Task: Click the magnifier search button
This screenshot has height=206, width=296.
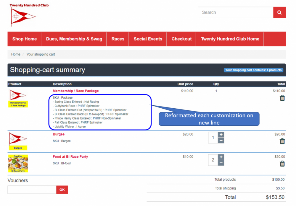Action: 279,13
